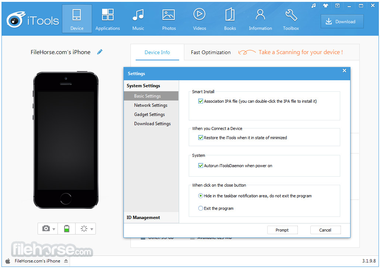Click the version number 3.1.9.8
Screen dimensions: 380x268
[369, 261]
